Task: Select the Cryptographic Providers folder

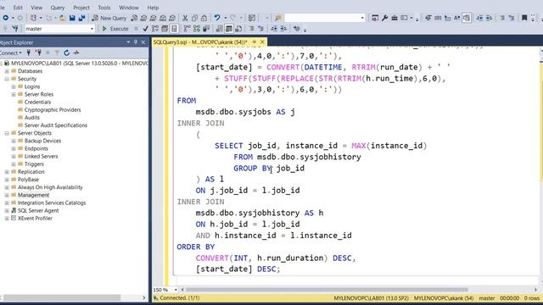Action: coord(53,109)
